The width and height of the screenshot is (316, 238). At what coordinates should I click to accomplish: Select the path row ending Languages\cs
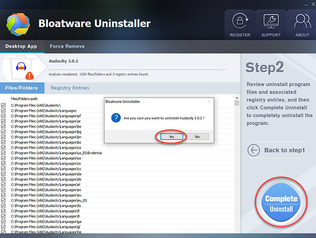pos(46,163)
